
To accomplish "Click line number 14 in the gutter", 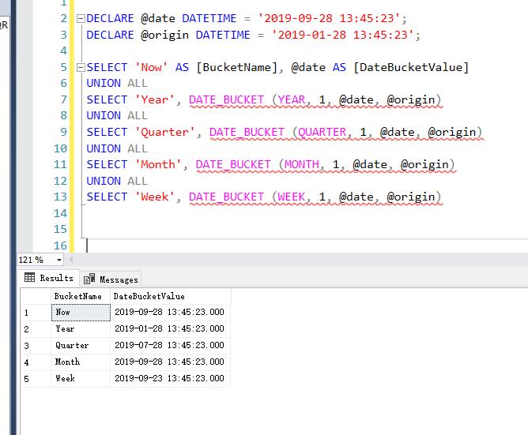I will 60,213.
